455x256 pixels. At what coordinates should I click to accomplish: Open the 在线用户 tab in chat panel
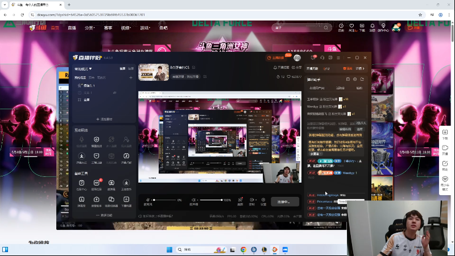click(317, 88)
